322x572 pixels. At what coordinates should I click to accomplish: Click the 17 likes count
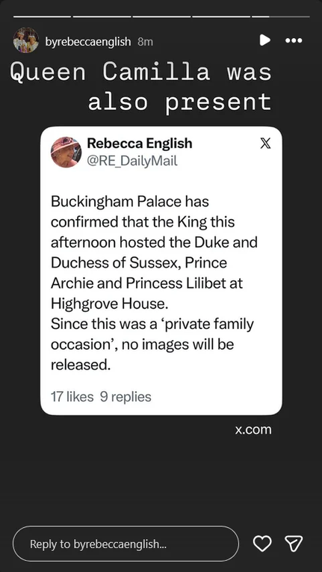click(72, 396)
